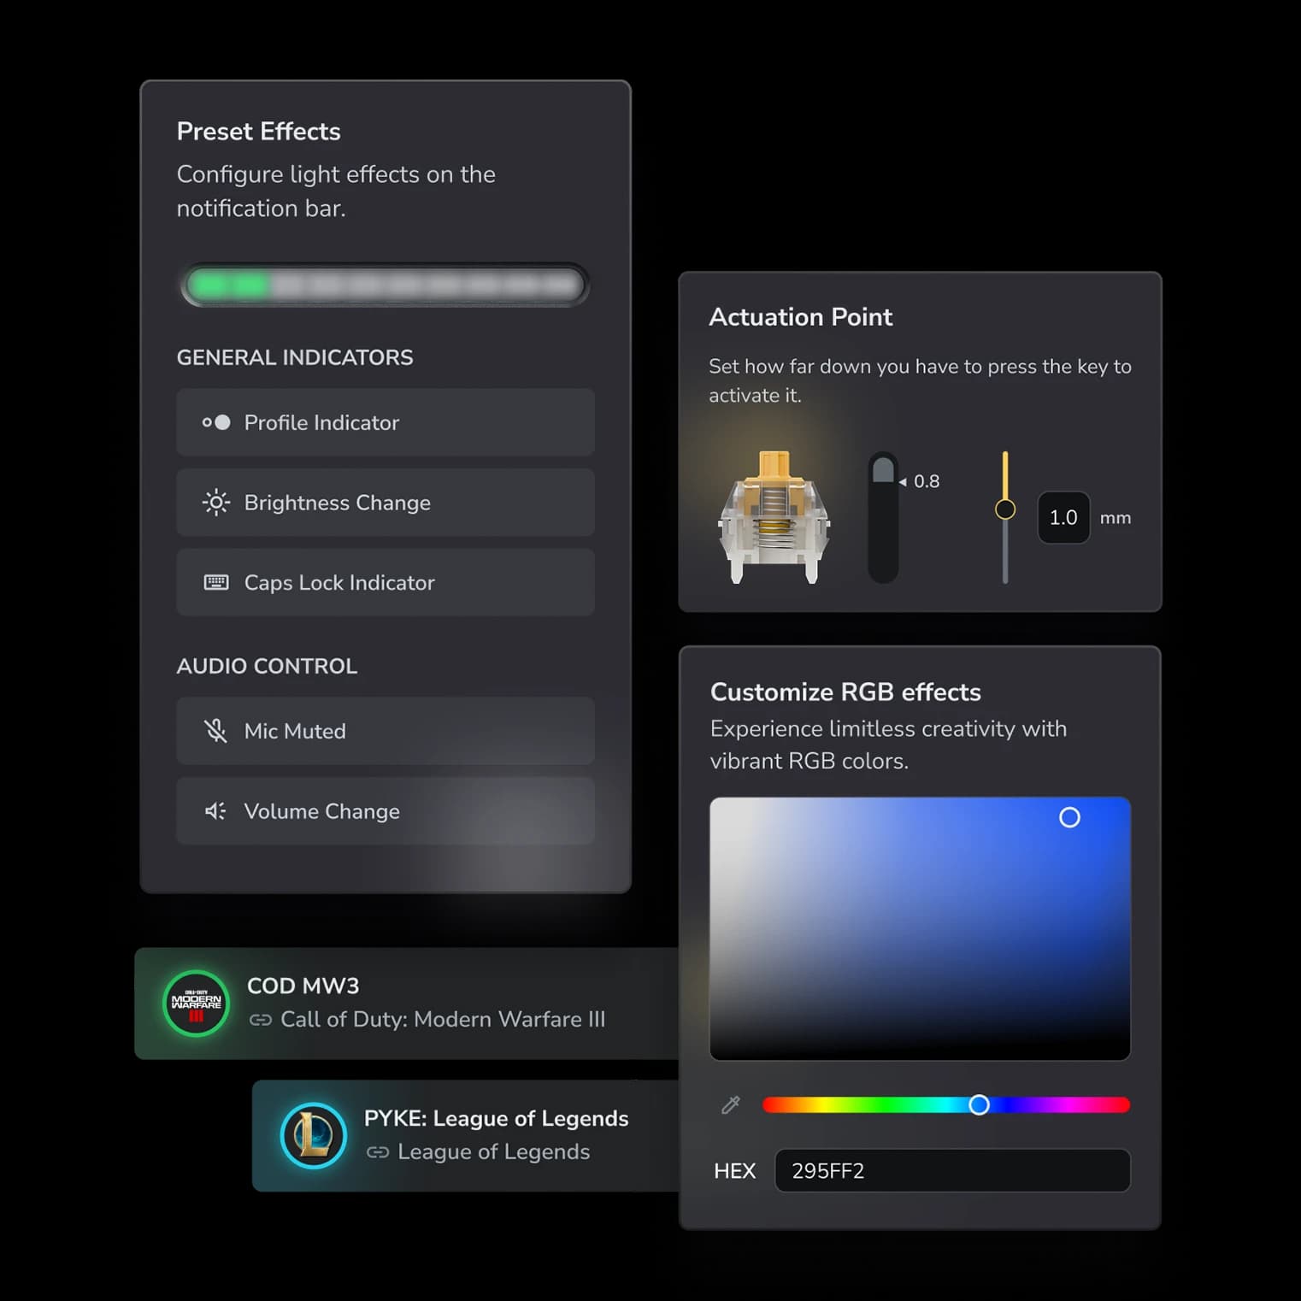
Task: Click the muted microphone icon
Action: 216,731
